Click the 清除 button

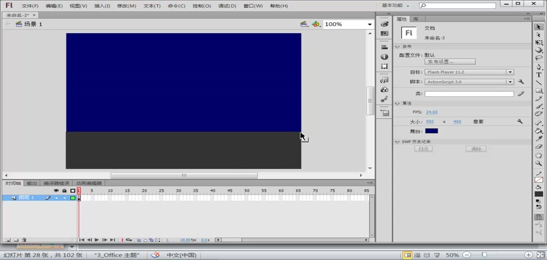(x=476, y=149)
